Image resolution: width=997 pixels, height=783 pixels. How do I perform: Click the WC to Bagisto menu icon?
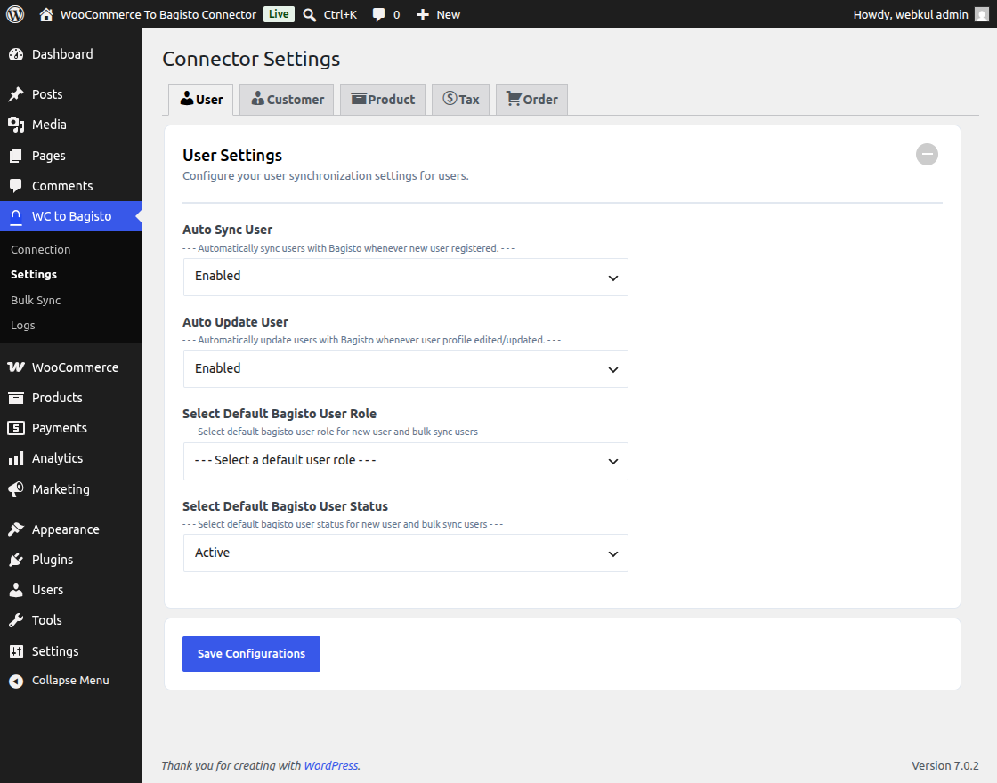coord(16,217)
